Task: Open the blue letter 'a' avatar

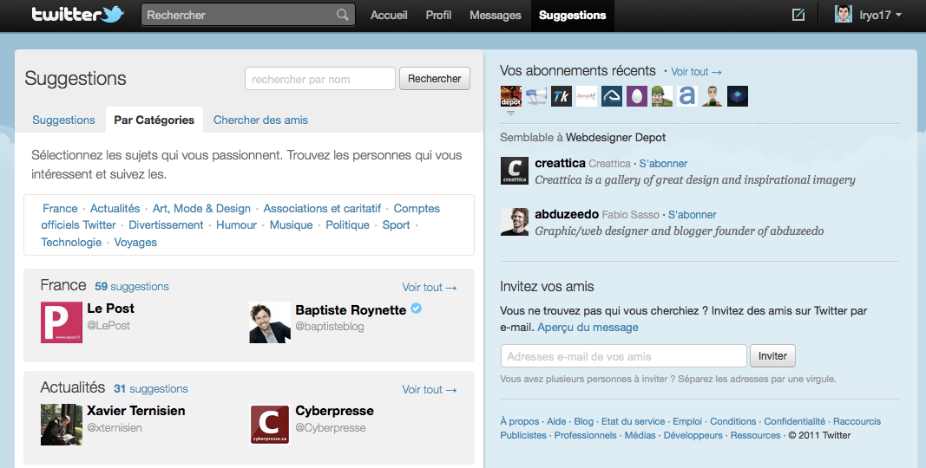Action: pos(687,96)
